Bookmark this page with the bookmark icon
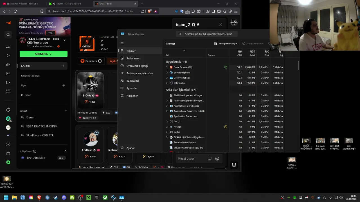The height and width of the screenshot is (202, 360). [42, 11]
